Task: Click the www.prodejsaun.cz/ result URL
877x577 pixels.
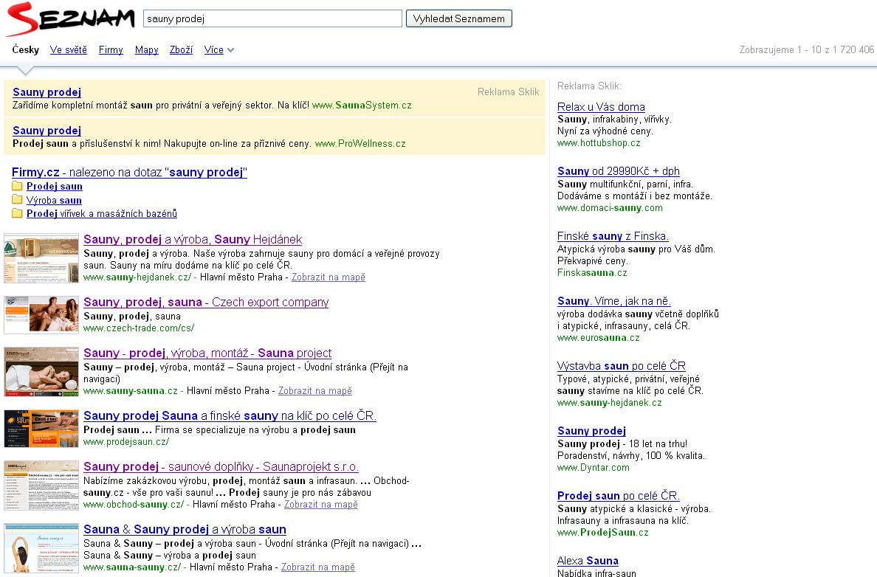Action: tap(126, 442)
